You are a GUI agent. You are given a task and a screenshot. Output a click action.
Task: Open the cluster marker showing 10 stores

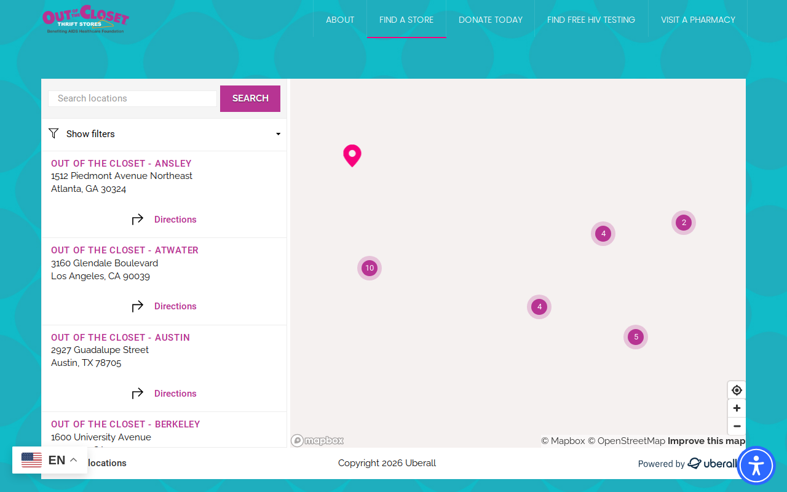[370, 268]
